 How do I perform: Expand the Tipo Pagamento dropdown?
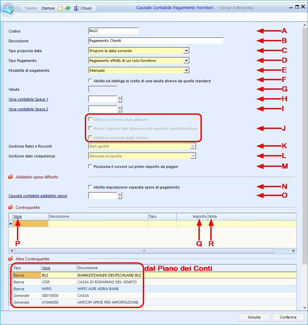tap(186, 61)
